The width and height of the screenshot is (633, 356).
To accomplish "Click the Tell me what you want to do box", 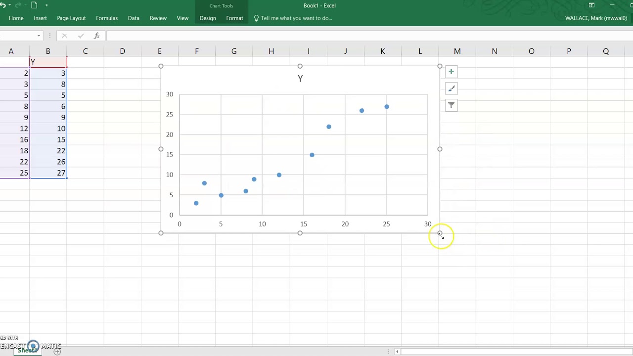I will 293,18.
